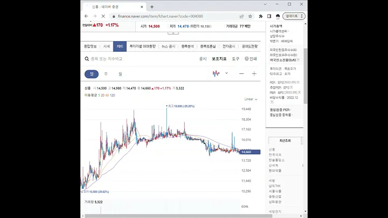
Task: Open help icon beside EPS(2022.09)
Action: 298,82
